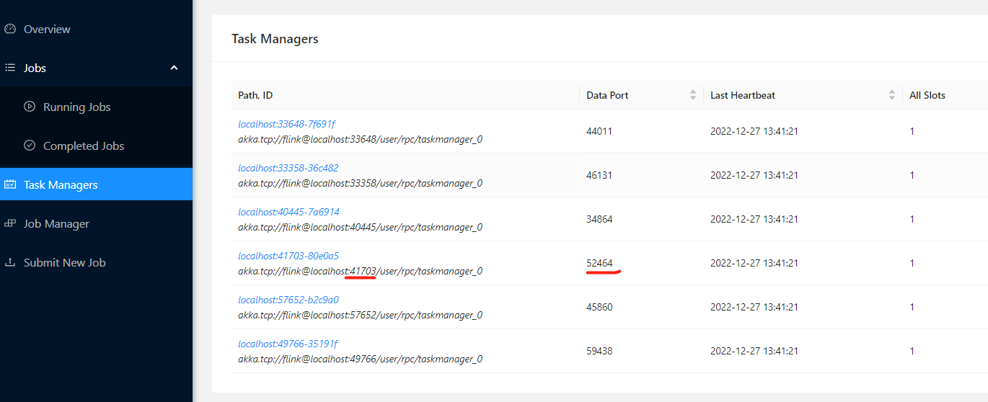Image resolution: width=988 pixels, height=402 pixels.
Task: Open task manager localhost:49766-35191f
Action: [288, 344]
